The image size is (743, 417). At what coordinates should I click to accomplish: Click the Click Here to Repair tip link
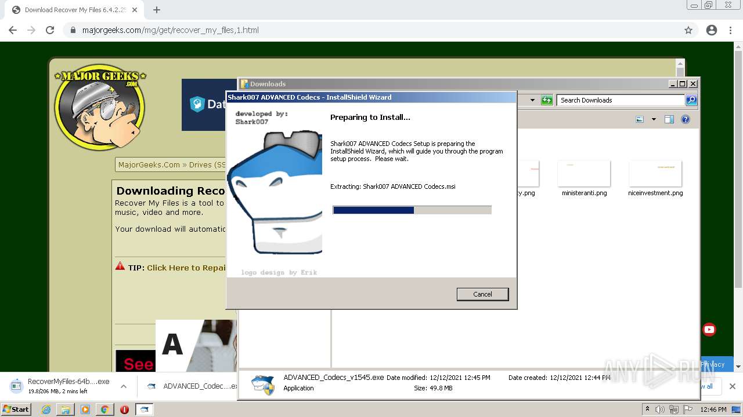186,268
